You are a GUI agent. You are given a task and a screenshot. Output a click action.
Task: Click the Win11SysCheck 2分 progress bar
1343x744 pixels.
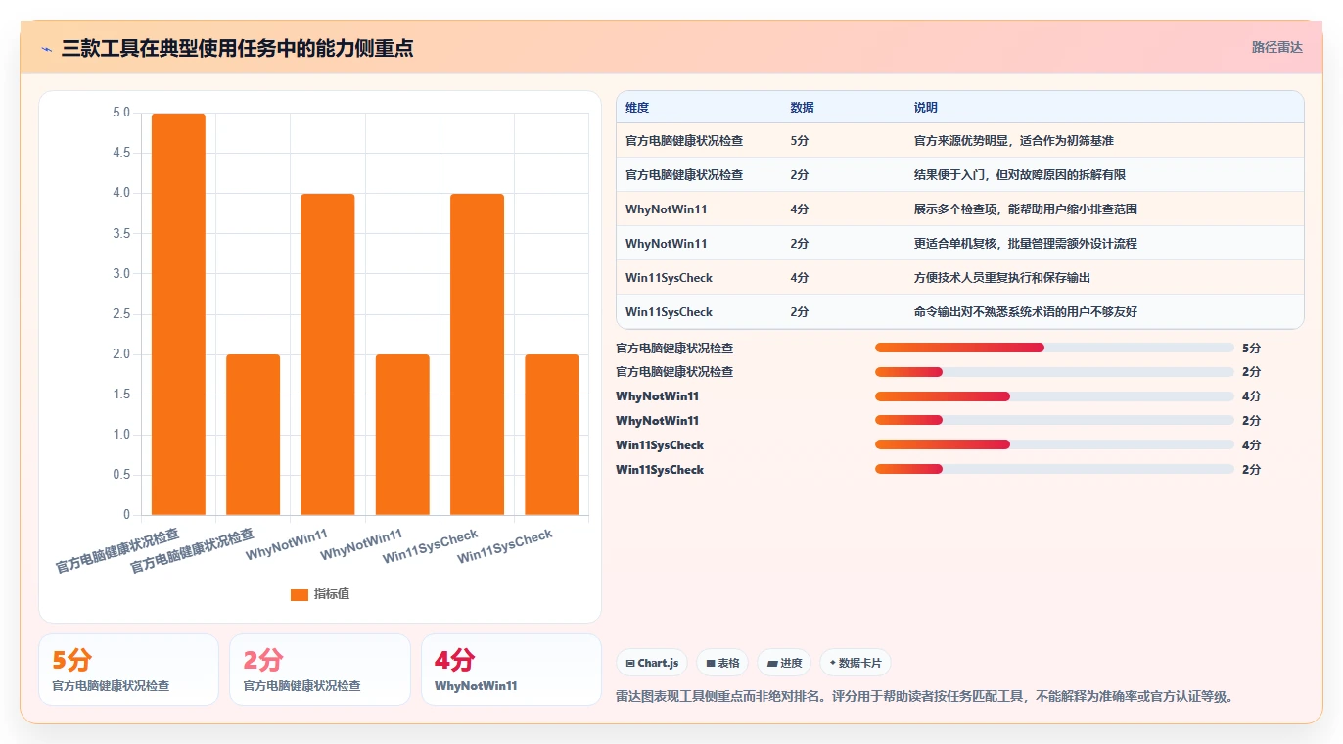(x=1054, y=470)
